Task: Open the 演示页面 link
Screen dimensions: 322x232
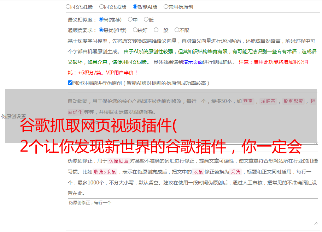Action: [x=193, y=62]
